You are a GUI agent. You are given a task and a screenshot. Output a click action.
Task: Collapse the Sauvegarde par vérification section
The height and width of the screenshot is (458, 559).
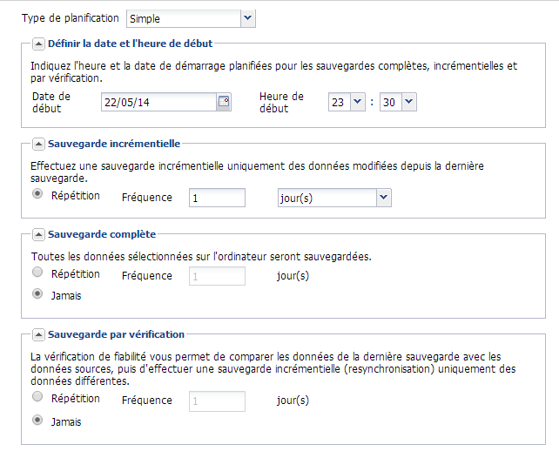click(38, 334)
